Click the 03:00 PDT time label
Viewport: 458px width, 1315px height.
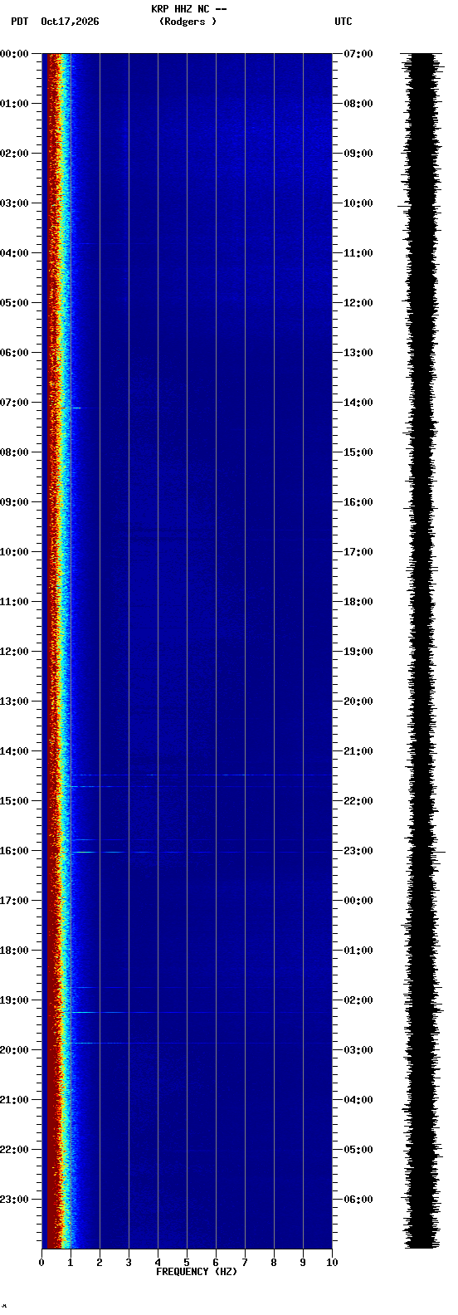[x=14, y=203]
